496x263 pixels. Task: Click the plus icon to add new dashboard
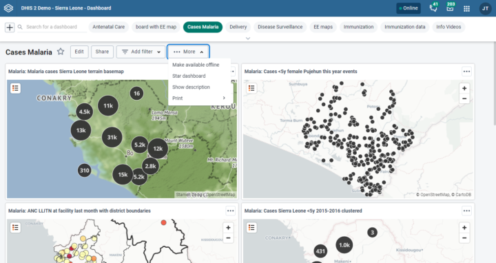10,27
